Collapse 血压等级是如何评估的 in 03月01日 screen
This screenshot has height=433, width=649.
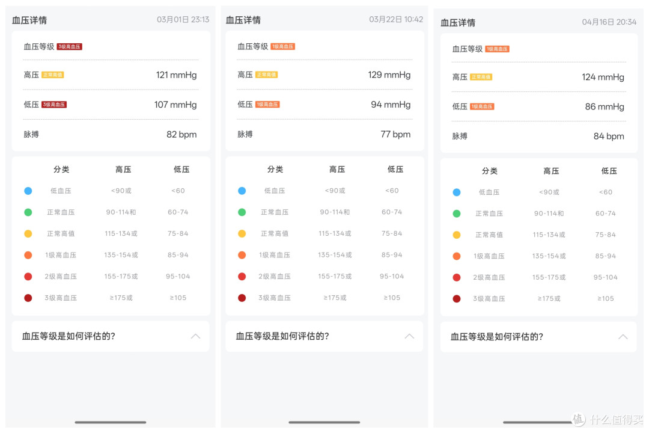[195, 336]
